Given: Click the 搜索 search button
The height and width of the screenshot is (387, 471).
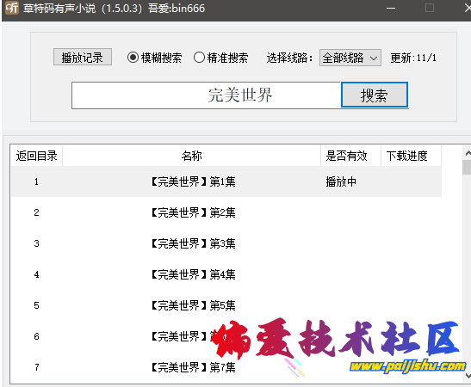Looking at the screenshot, I should (375, 95).
